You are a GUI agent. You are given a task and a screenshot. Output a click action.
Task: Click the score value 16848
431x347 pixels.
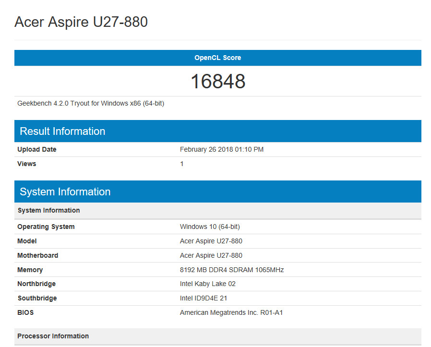(218, 82)
